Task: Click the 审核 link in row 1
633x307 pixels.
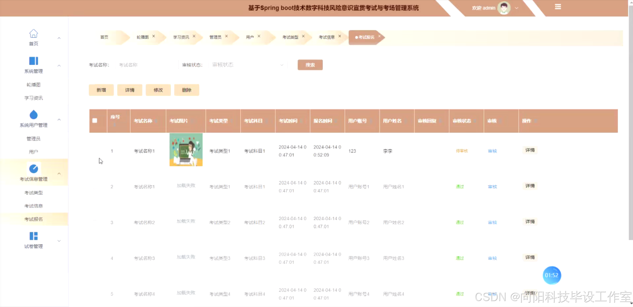Action: 492,151
